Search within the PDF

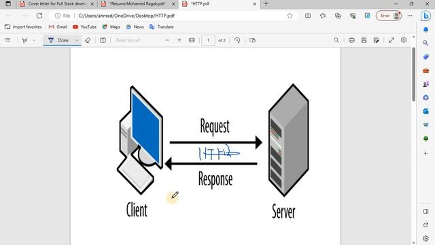336,40
